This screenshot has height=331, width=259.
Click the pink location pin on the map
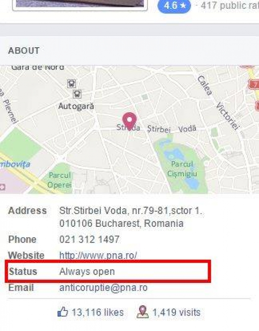(130, 120)
